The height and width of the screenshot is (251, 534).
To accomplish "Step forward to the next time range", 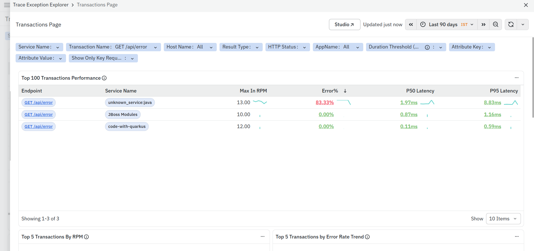I will click(483, 25).
